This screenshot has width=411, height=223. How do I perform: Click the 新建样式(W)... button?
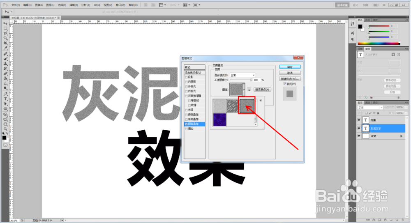pyautogui.click(x=290, y=79)
